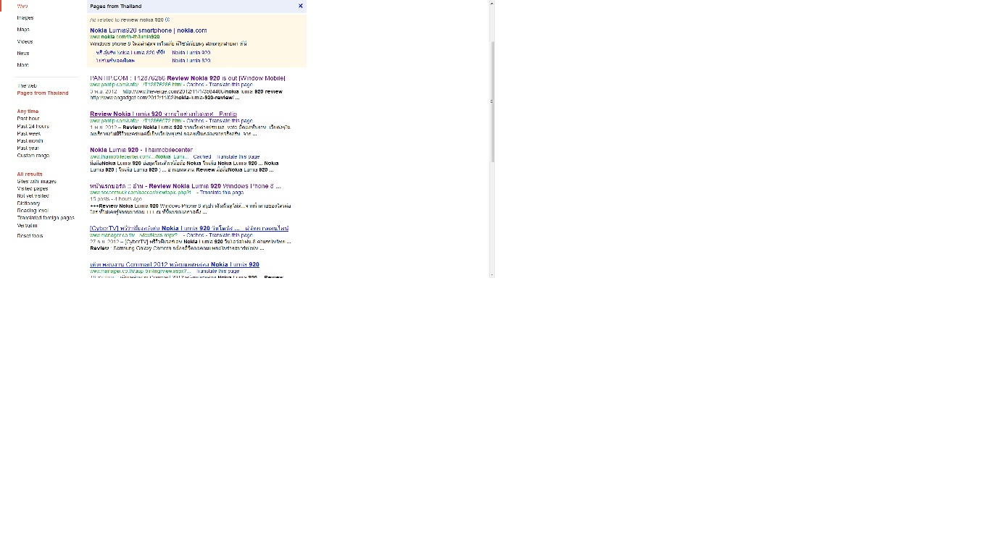The height and width of the screenshot is (556, 990).
Task: Filter results to Past hour
Action: click(28, 119)
